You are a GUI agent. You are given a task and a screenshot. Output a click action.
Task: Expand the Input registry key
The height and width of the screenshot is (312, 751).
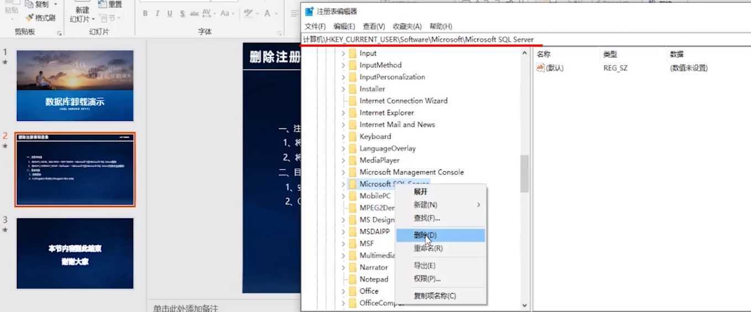343,54
